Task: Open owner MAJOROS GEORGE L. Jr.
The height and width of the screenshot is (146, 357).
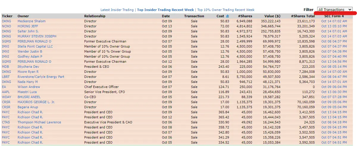Action: click(x=36, y=102)
